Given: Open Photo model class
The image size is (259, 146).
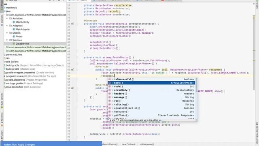Looking at the screenshot, I should click(x=19, y=36).
